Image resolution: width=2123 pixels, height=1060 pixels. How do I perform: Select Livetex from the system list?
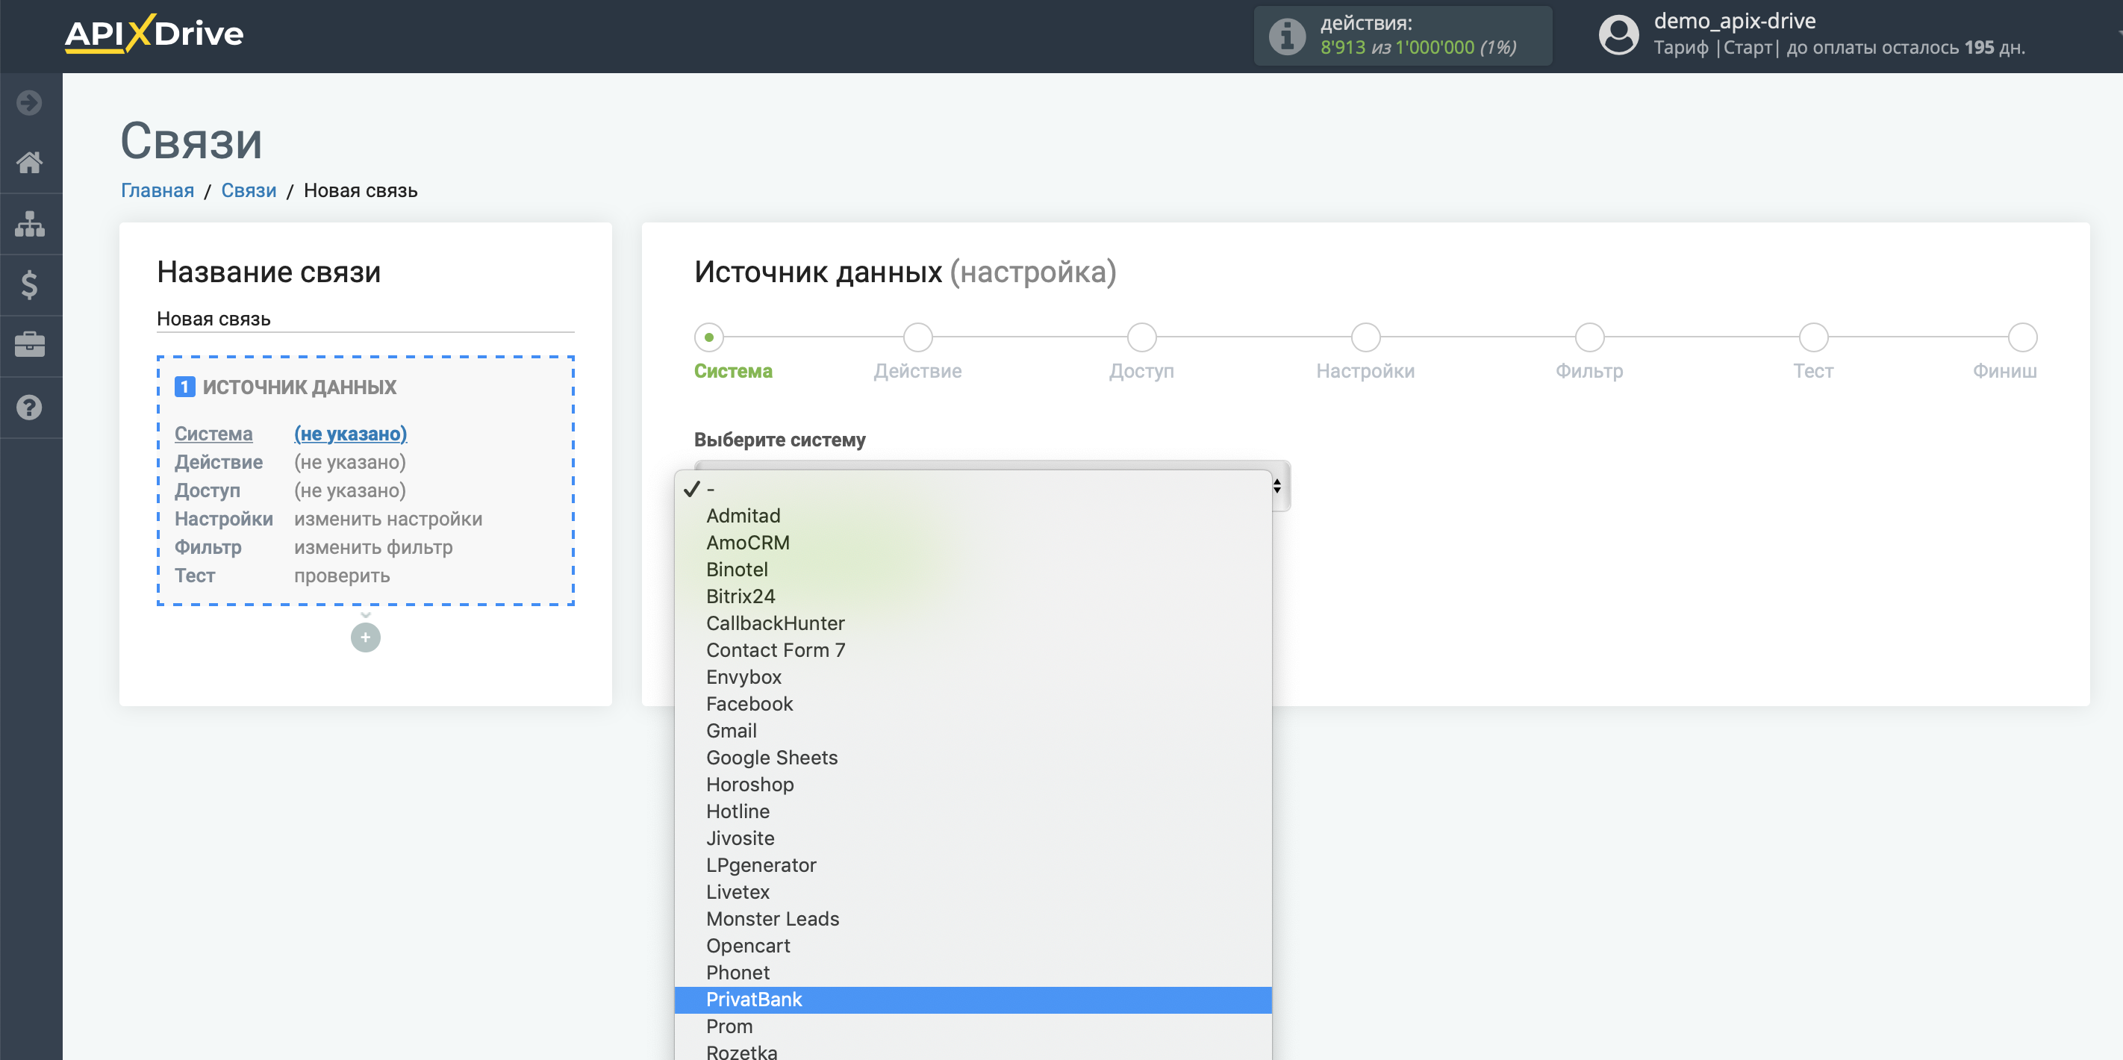(973, 892)
